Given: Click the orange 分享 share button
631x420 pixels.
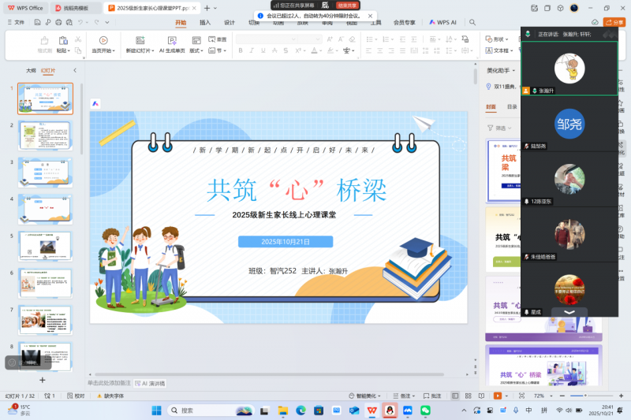Looking at the screenshot, I should [614, 22].
